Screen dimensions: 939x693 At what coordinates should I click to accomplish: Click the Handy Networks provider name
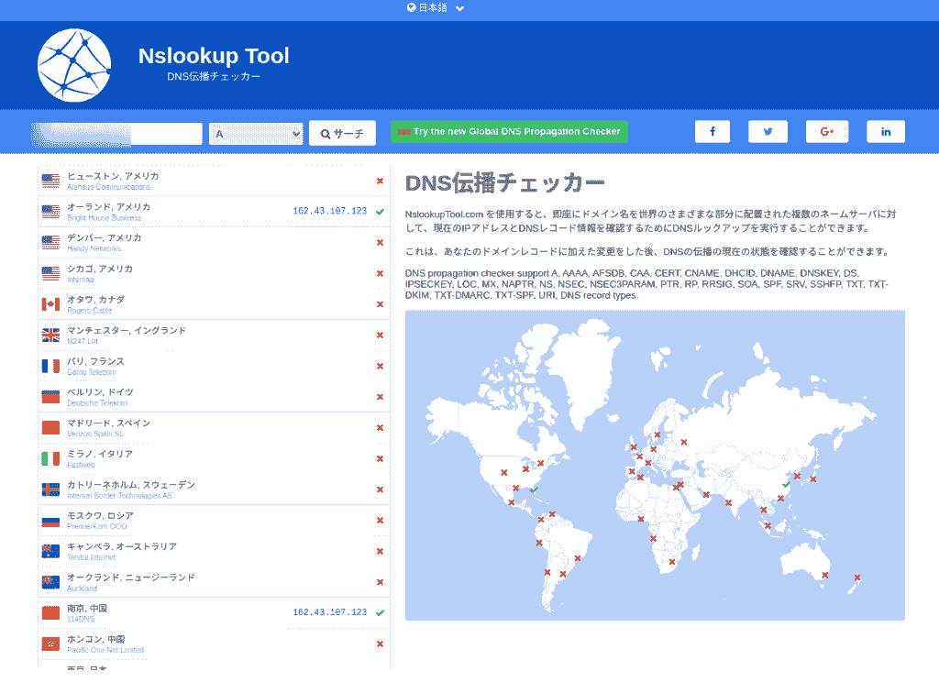[94, 249]
